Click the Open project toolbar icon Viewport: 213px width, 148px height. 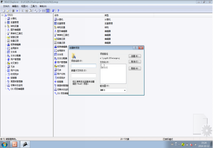8,11
